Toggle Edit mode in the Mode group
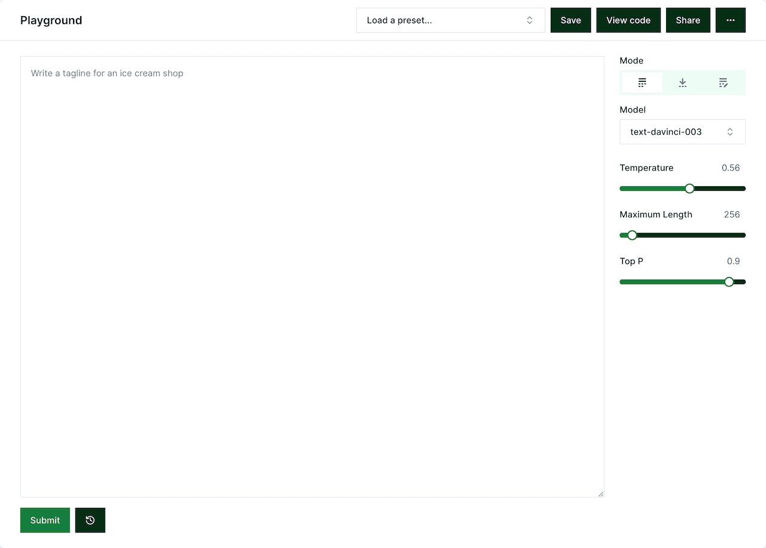This screenshot has width=766, height=548. click(x=723, y=83)
